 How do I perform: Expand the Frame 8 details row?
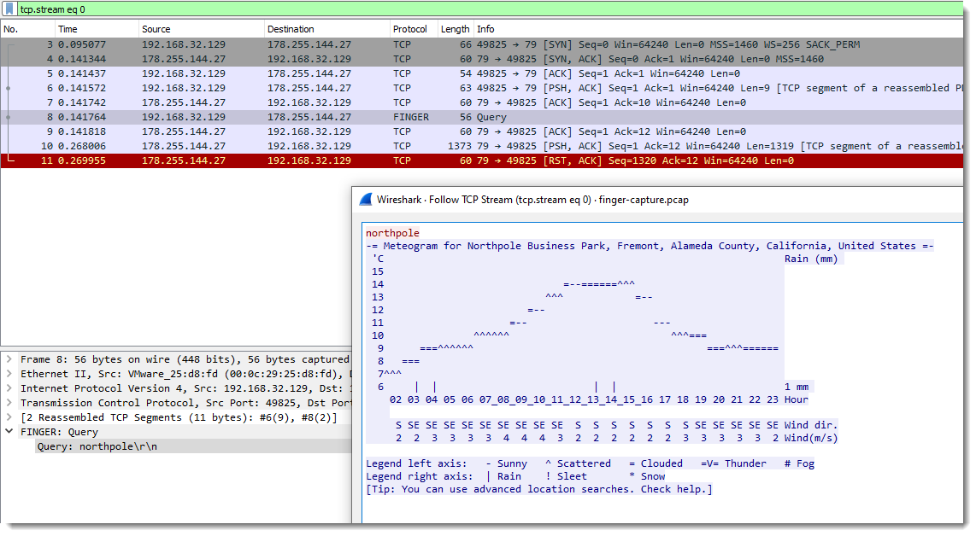coord(9,360)
